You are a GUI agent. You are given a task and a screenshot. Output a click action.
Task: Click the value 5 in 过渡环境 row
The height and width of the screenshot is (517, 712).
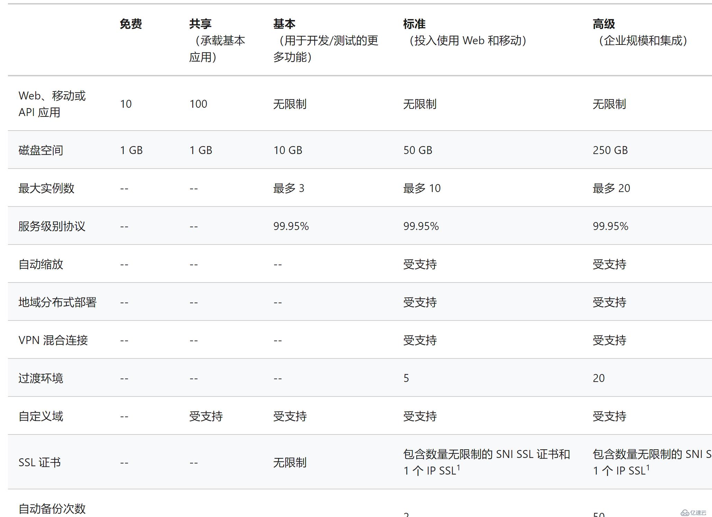(406, 378)
